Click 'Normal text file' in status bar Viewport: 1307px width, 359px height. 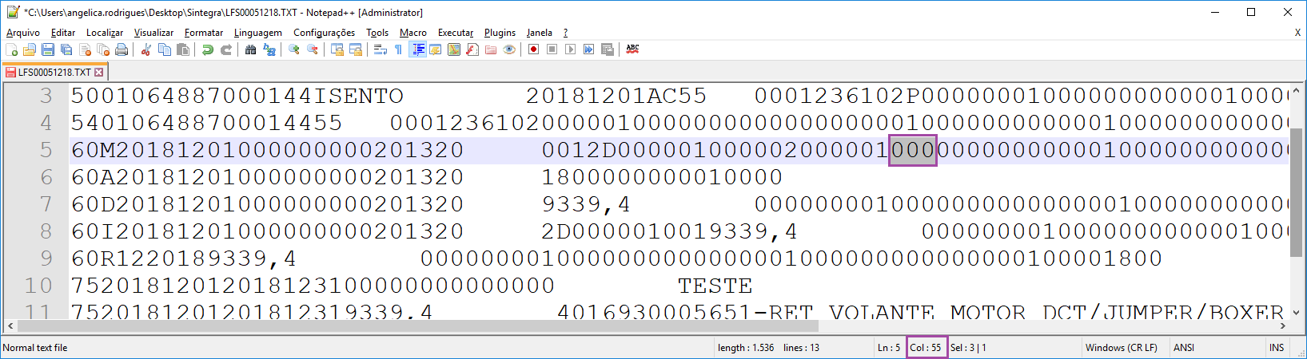(x=35, y=348)
